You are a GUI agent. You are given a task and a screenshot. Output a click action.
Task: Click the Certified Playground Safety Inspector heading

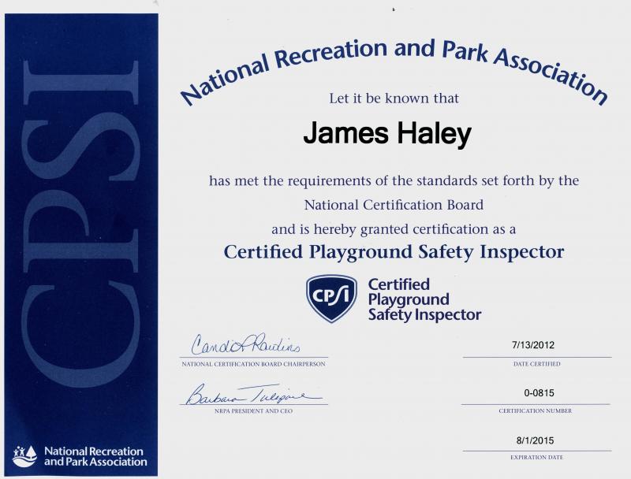pyautogui.click(x=394, y=253)
